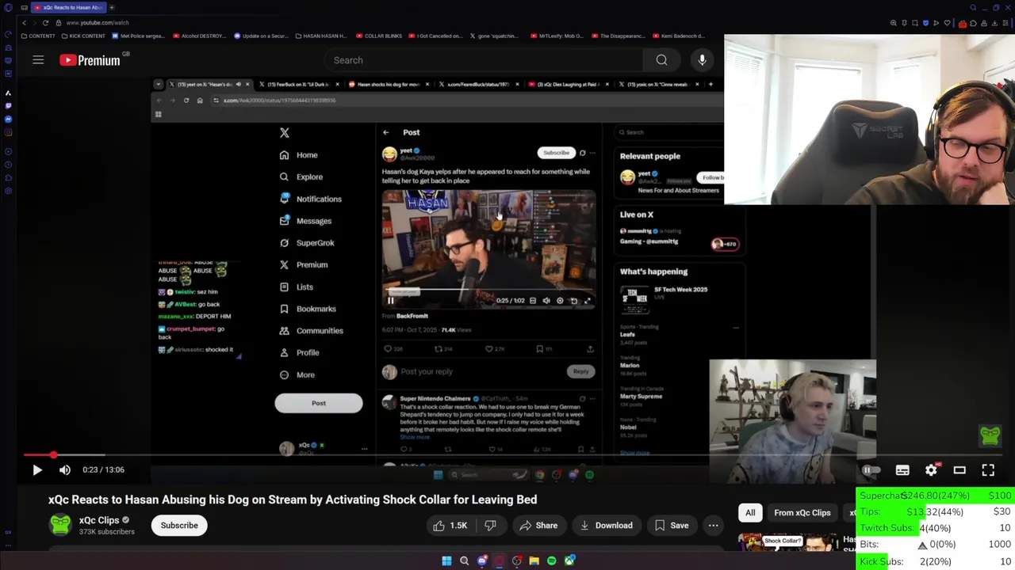Open the Met Police sergea... bookmark

click(139, 36)
